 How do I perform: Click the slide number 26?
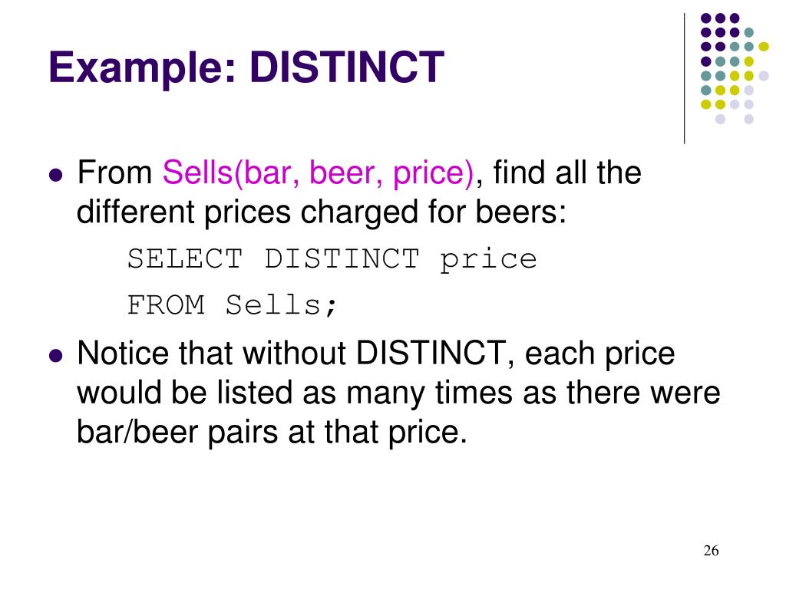[711, 551]
